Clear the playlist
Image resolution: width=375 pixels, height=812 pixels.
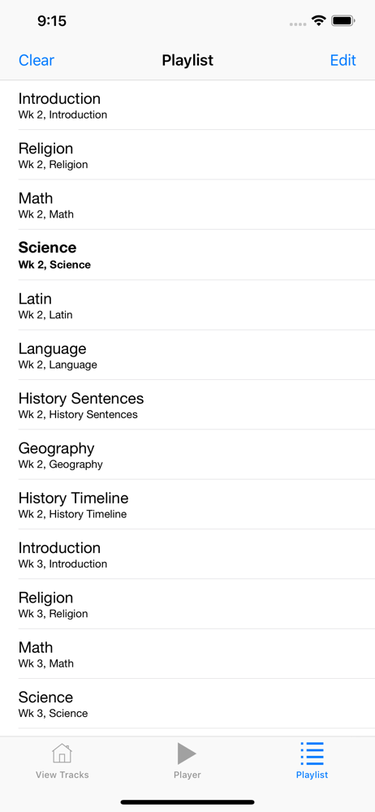point(37,61)
